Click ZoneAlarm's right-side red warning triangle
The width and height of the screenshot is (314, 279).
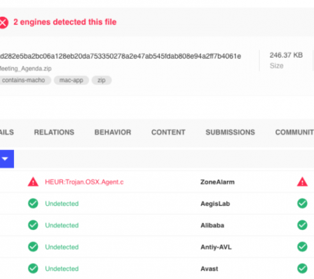[302, 182]
